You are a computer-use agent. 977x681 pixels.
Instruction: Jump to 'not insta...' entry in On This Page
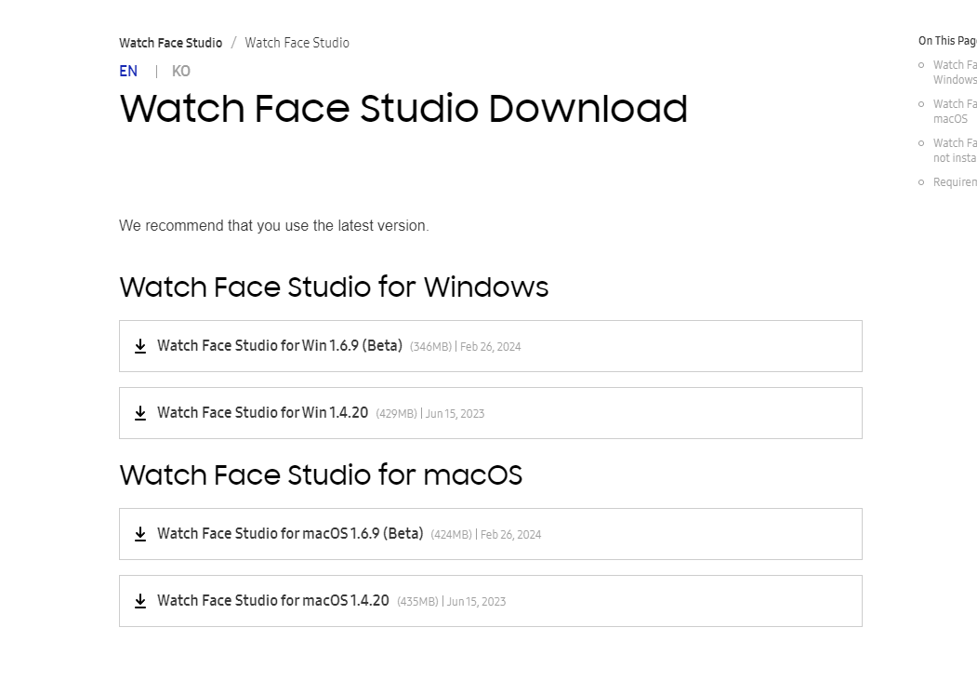tap(955, 151)
